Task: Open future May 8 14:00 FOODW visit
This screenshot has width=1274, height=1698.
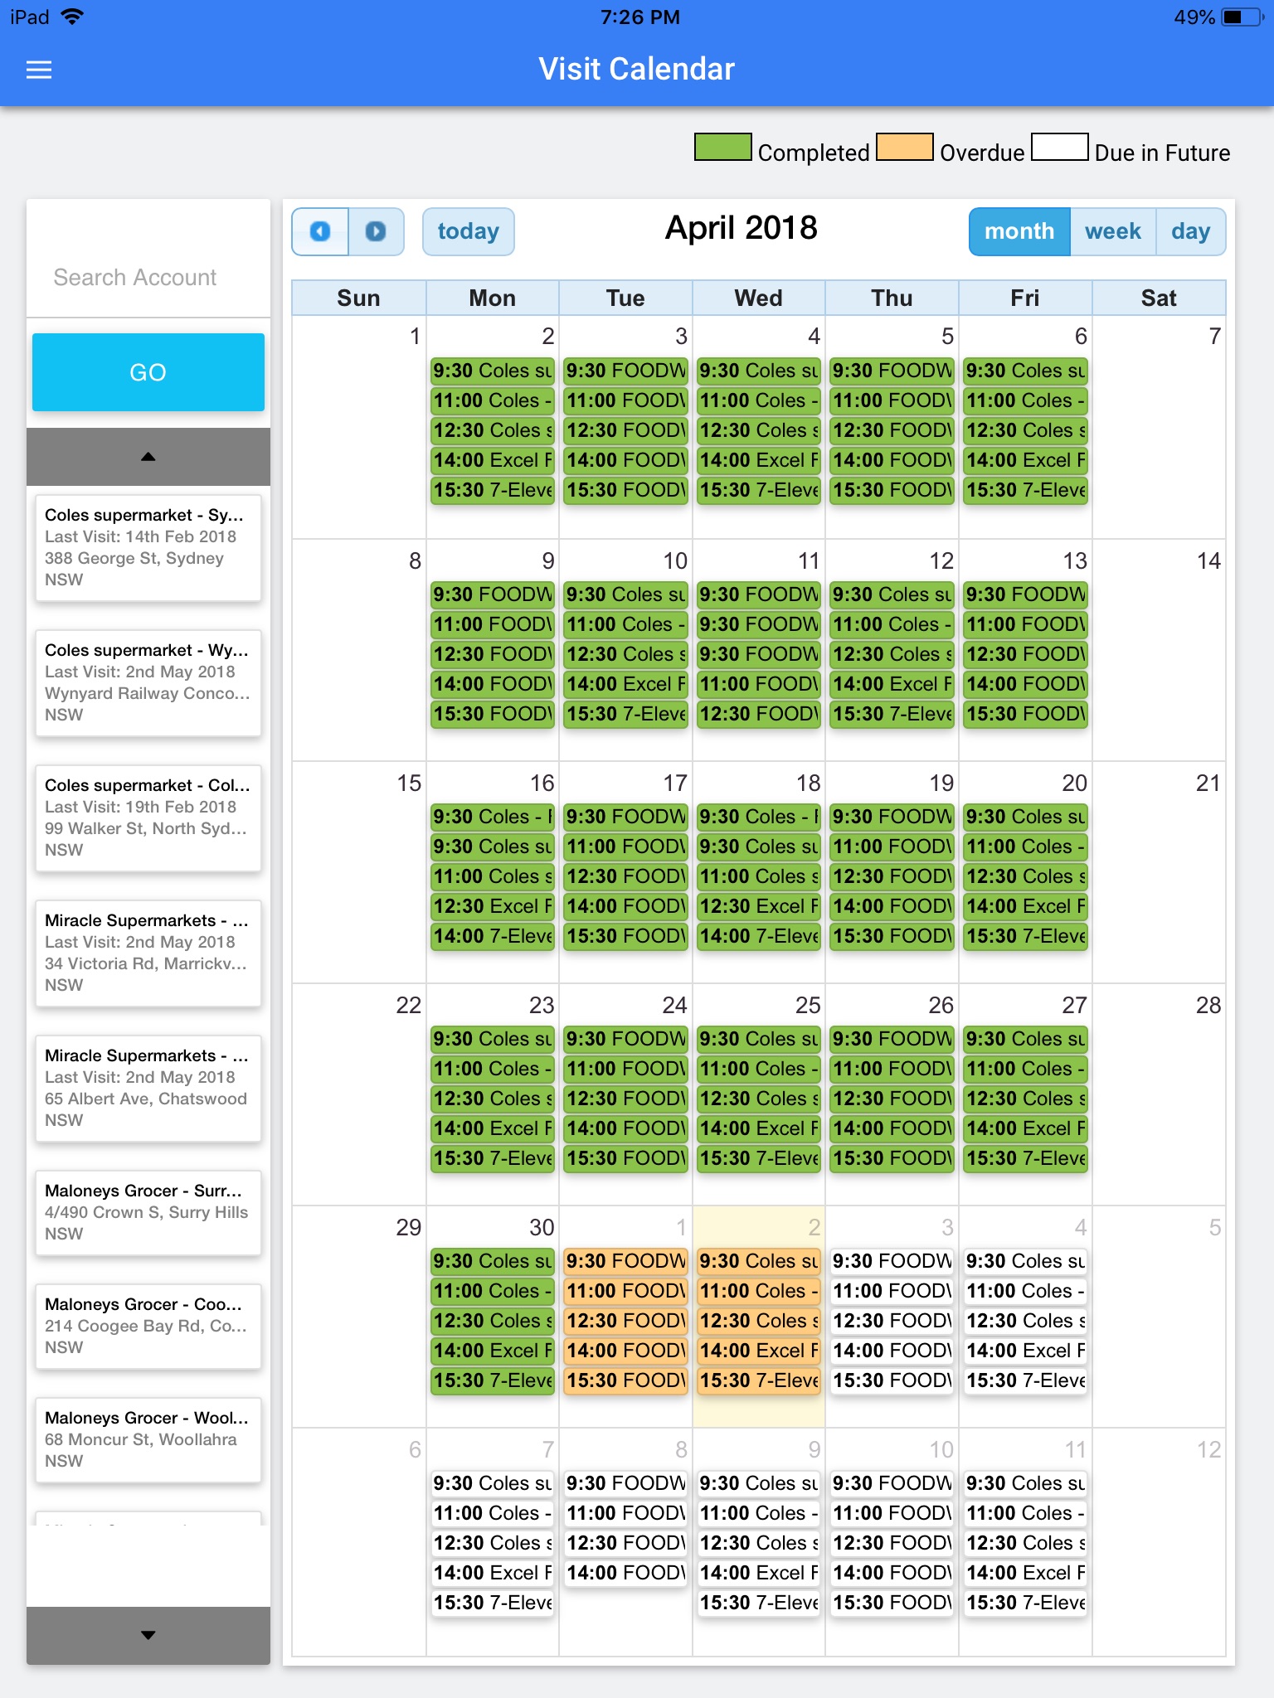Action: coord(626,1573)
